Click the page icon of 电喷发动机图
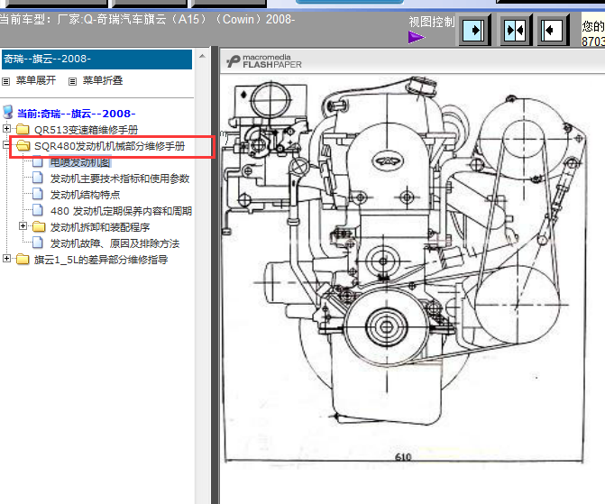The image size is (605, 504). pyautogui.click(x=38, y=162)
